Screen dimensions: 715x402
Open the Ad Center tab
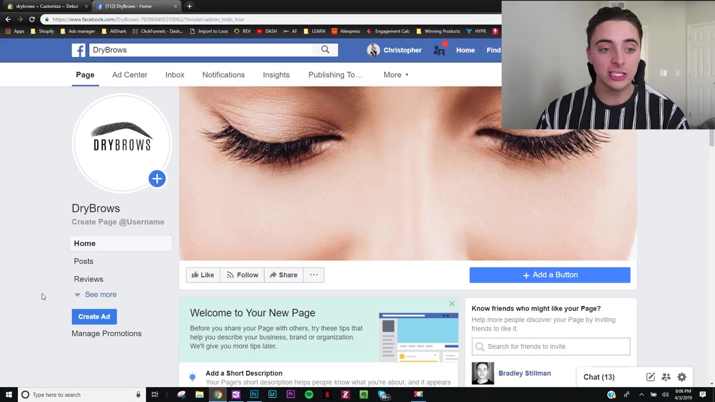[x=130, y=75]
